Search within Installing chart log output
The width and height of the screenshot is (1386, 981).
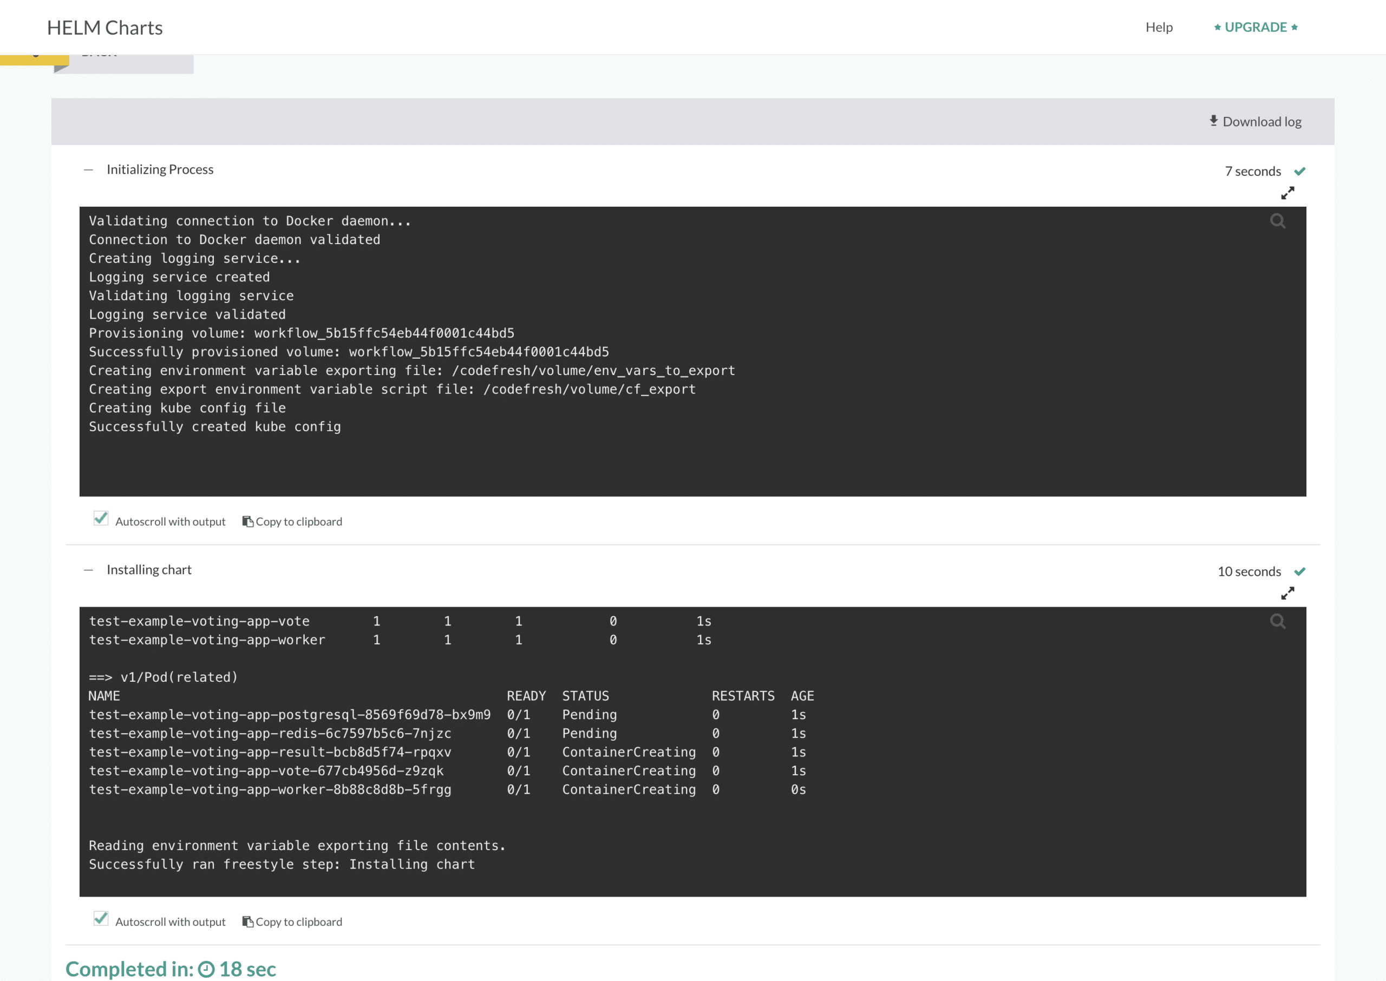pos(1277,621)
